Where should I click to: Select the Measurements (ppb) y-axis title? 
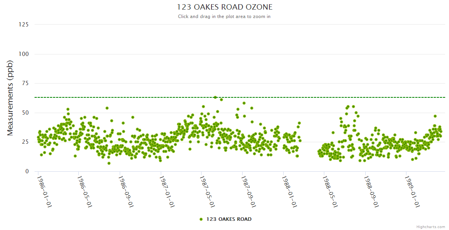pyautogui.click(x=10, y=98)
